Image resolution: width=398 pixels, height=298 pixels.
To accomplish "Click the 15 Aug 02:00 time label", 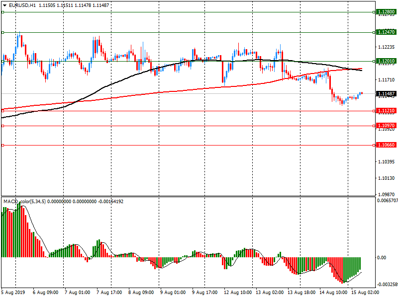I will [x=365, y=293].
